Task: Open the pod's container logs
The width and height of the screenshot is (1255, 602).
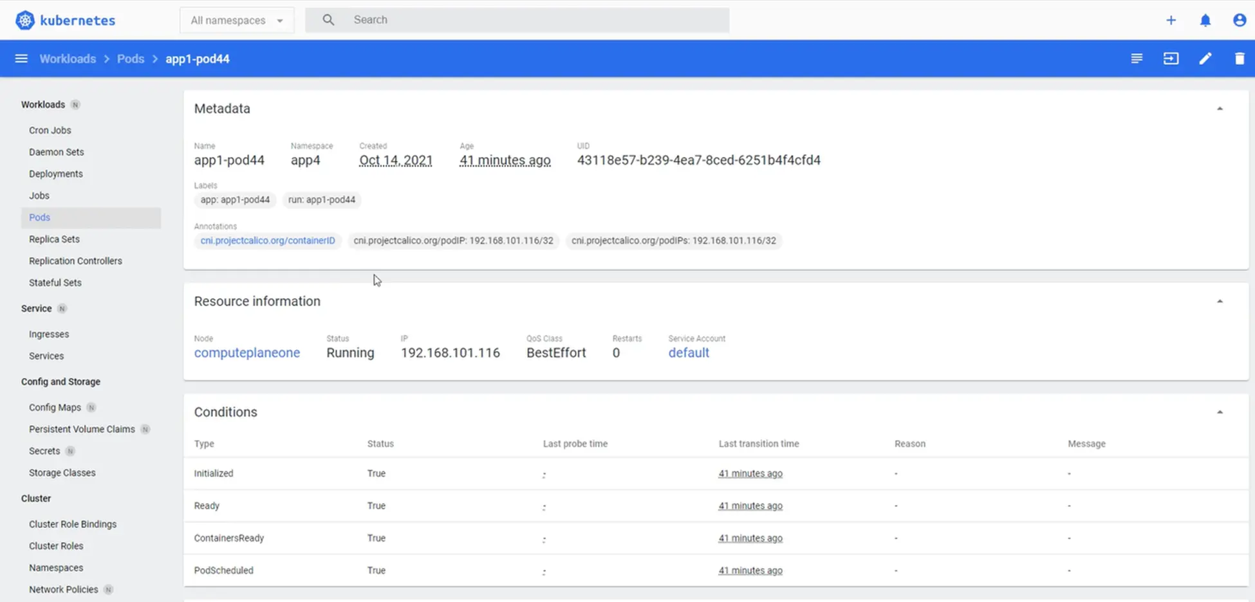Action: click(1137, 58)
